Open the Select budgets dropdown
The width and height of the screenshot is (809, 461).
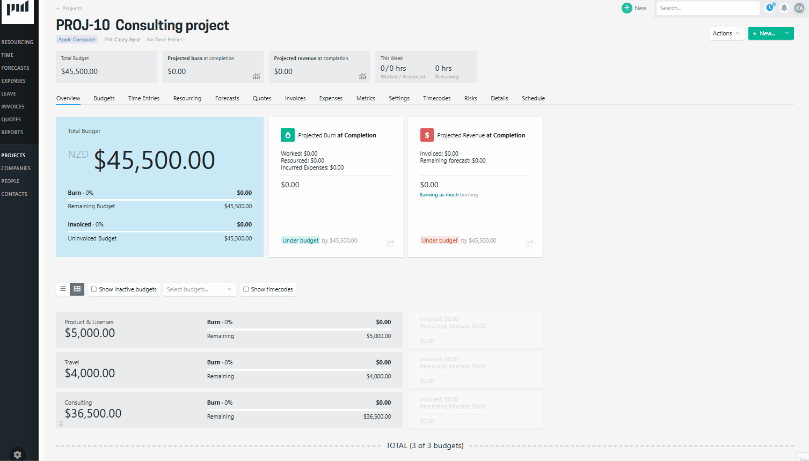(199, 289)
